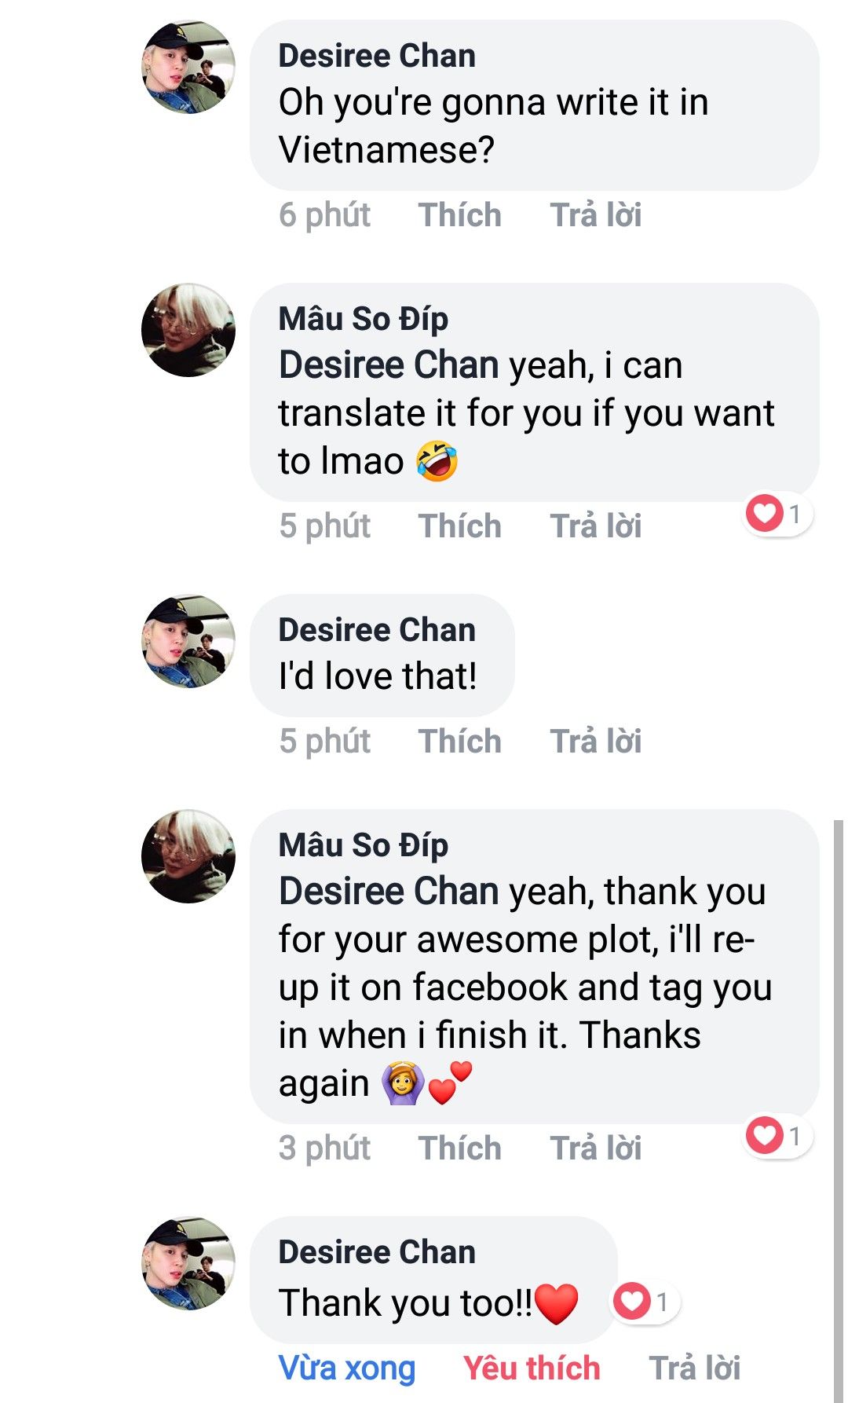
Task: Unlike 'Thank you too!!' via Yêu thích
Action: click(x=531, y=1368)
